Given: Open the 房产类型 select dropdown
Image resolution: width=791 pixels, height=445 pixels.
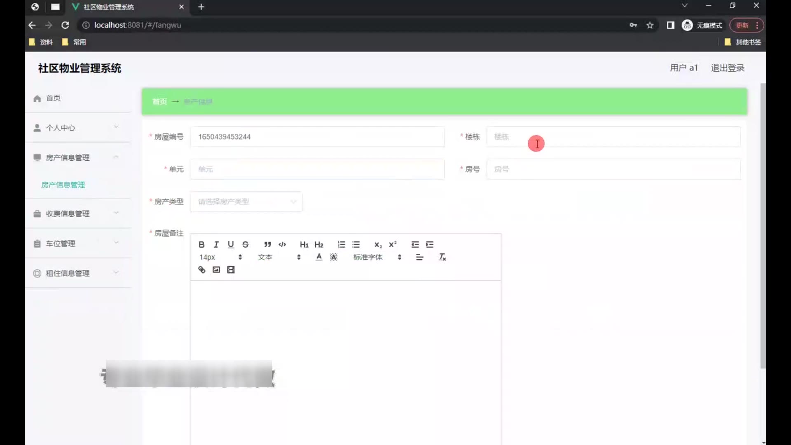Looking at the screenshot, I should click(x=246, y=201).
